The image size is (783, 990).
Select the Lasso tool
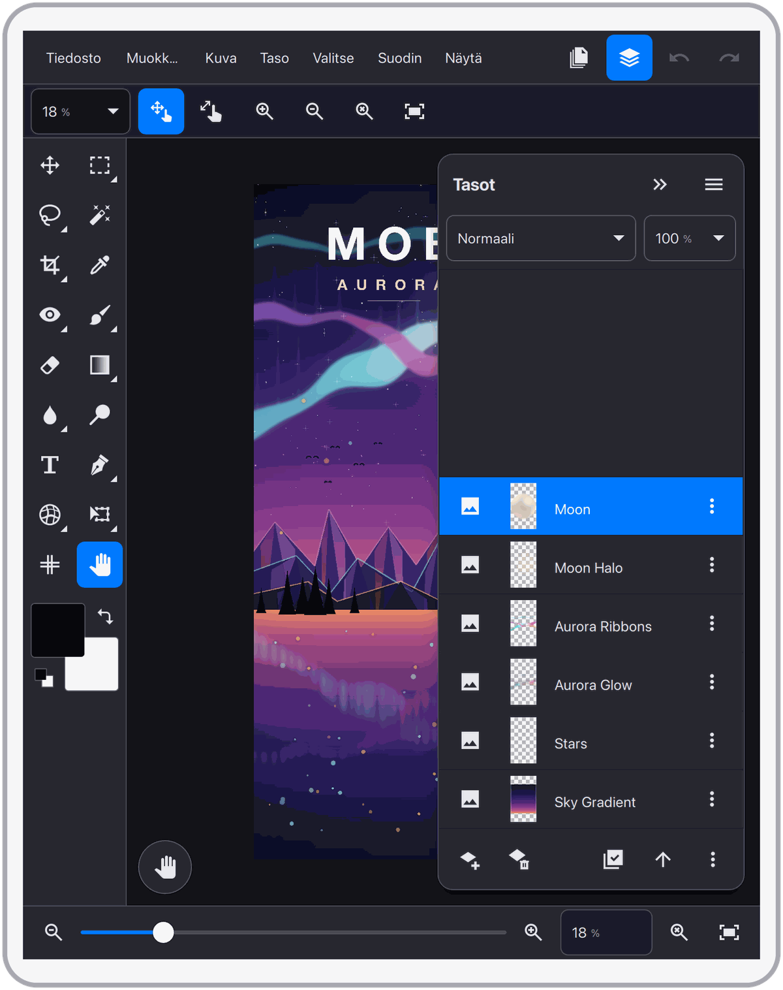[x=50, y=215]
